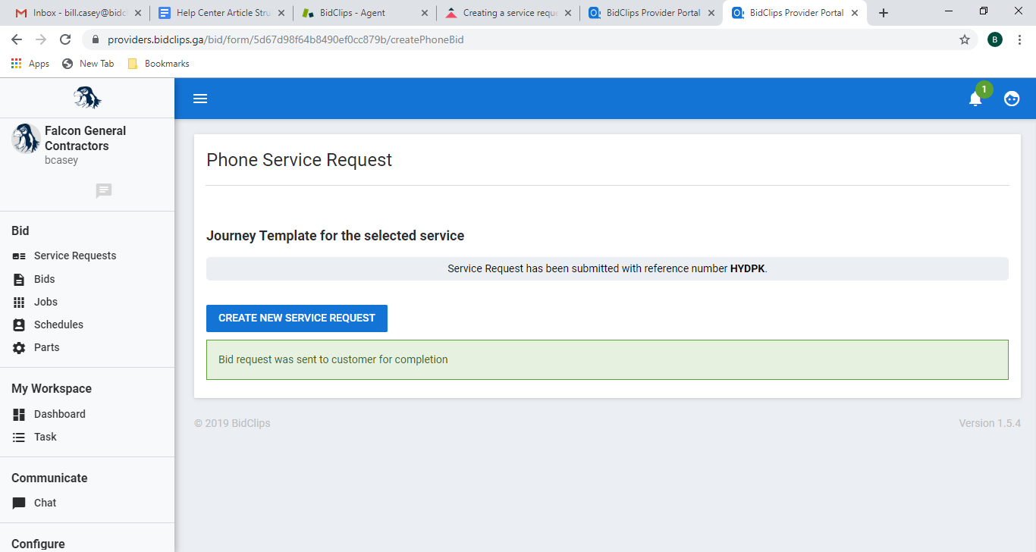Click the Task list icon

[19, 437]
